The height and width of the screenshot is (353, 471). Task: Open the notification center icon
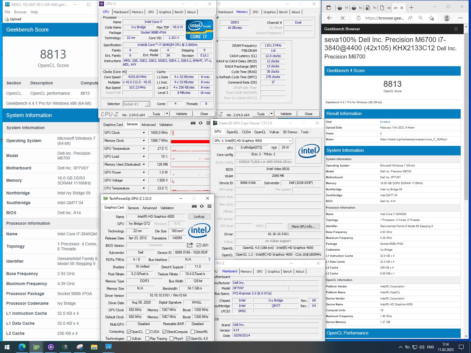(461, 347)
